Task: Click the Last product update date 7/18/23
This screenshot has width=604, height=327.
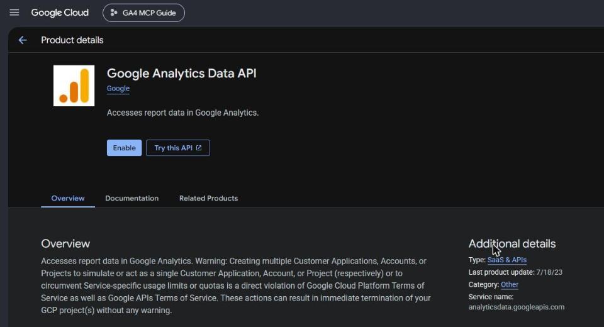Action: tap(549, 272)
